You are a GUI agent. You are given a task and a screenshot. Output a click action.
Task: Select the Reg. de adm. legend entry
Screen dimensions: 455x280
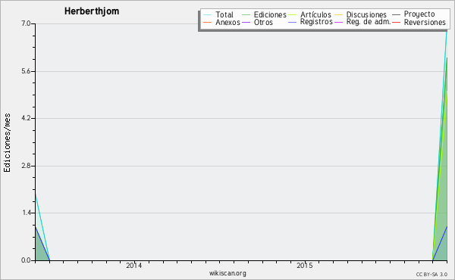[362, 22]
